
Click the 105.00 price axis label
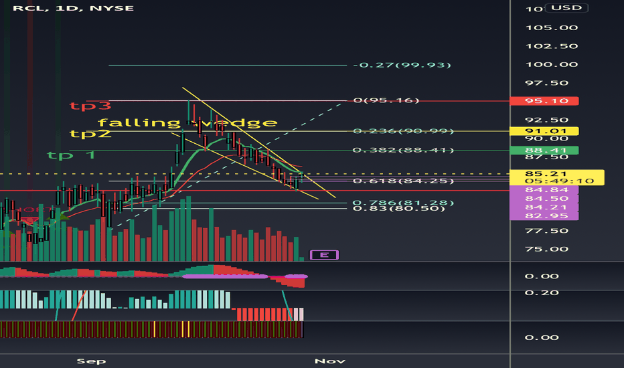click(x=552, y=28)
